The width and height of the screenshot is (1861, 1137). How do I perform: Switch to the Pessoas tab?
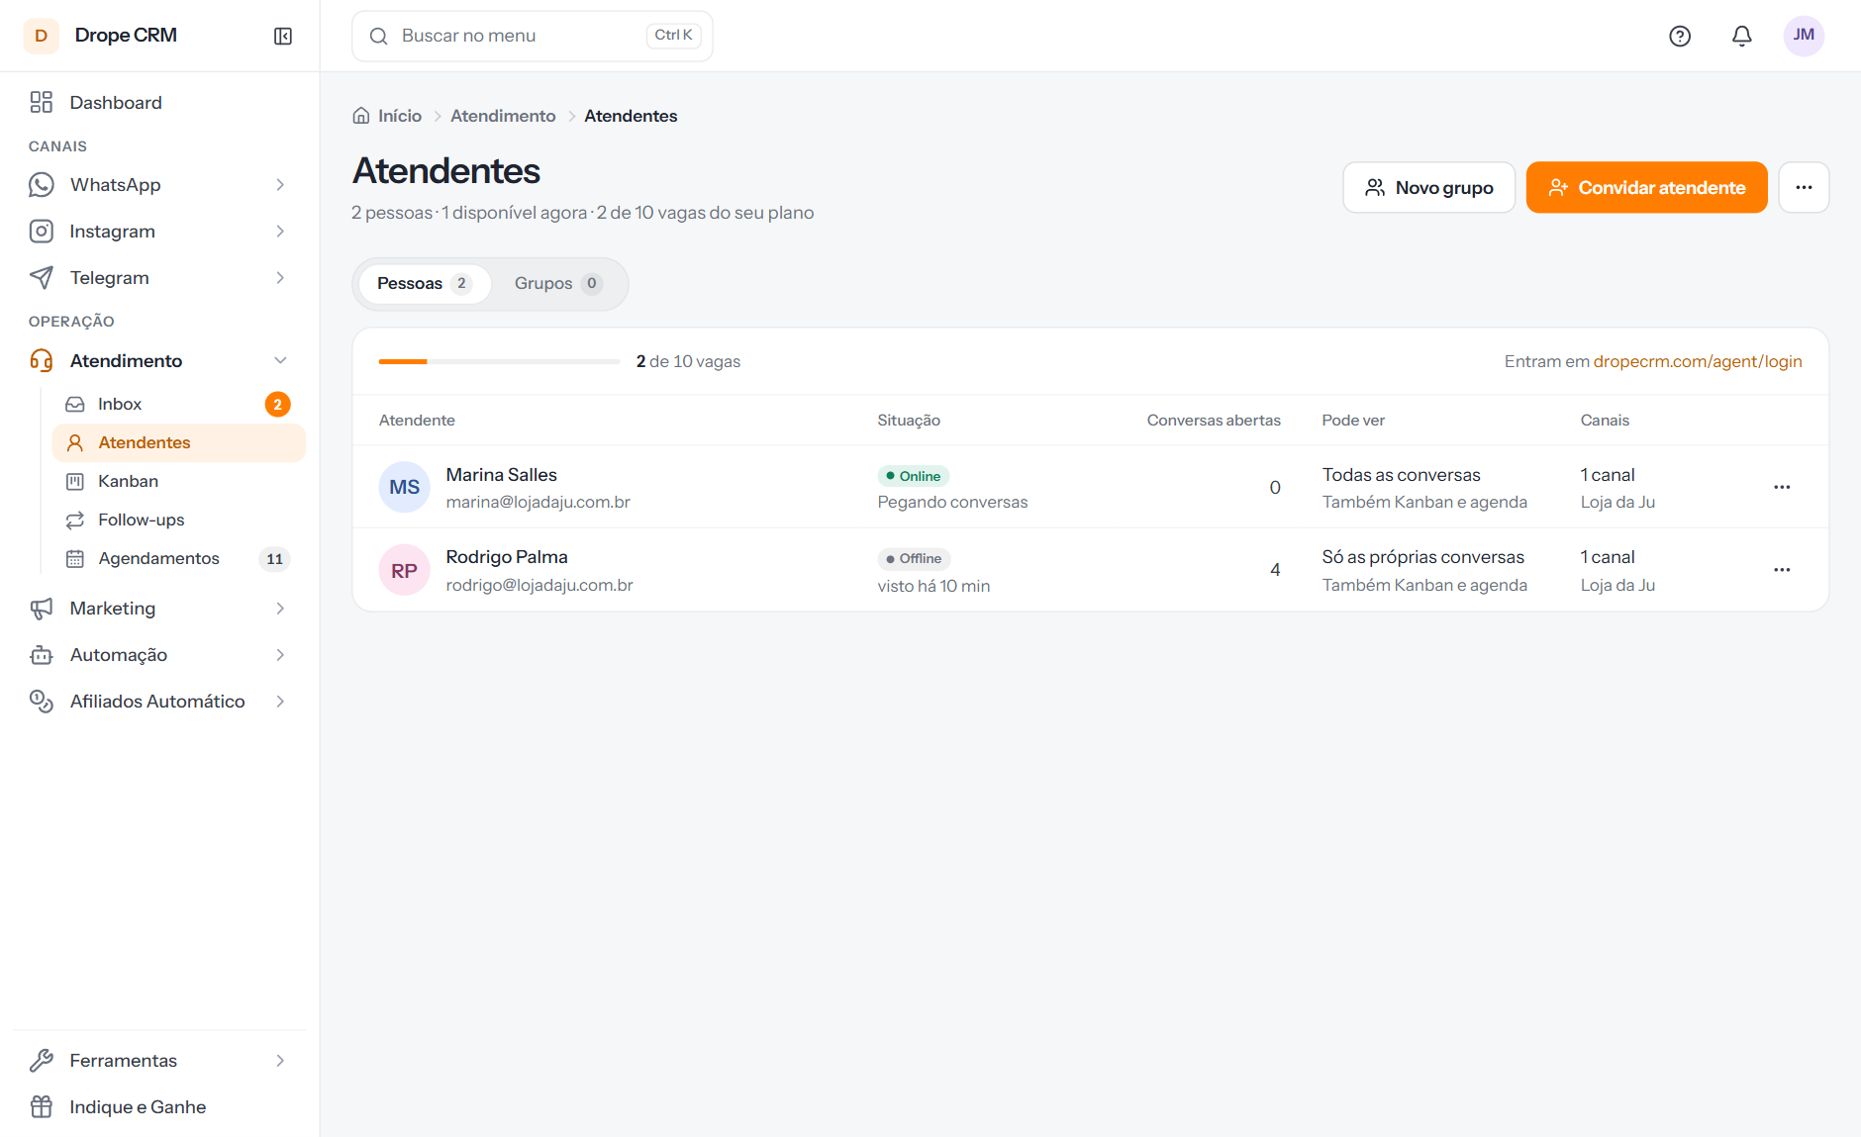[424, 284]
